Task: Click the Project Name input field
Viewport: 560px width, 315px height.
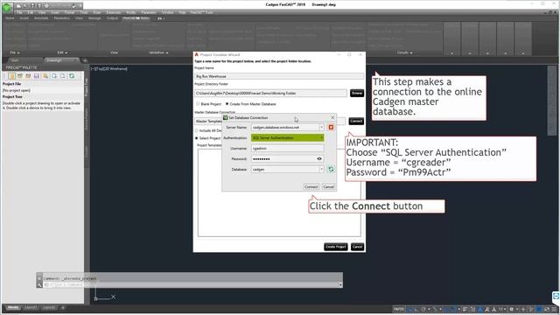Action: click(x=279, y=76)
